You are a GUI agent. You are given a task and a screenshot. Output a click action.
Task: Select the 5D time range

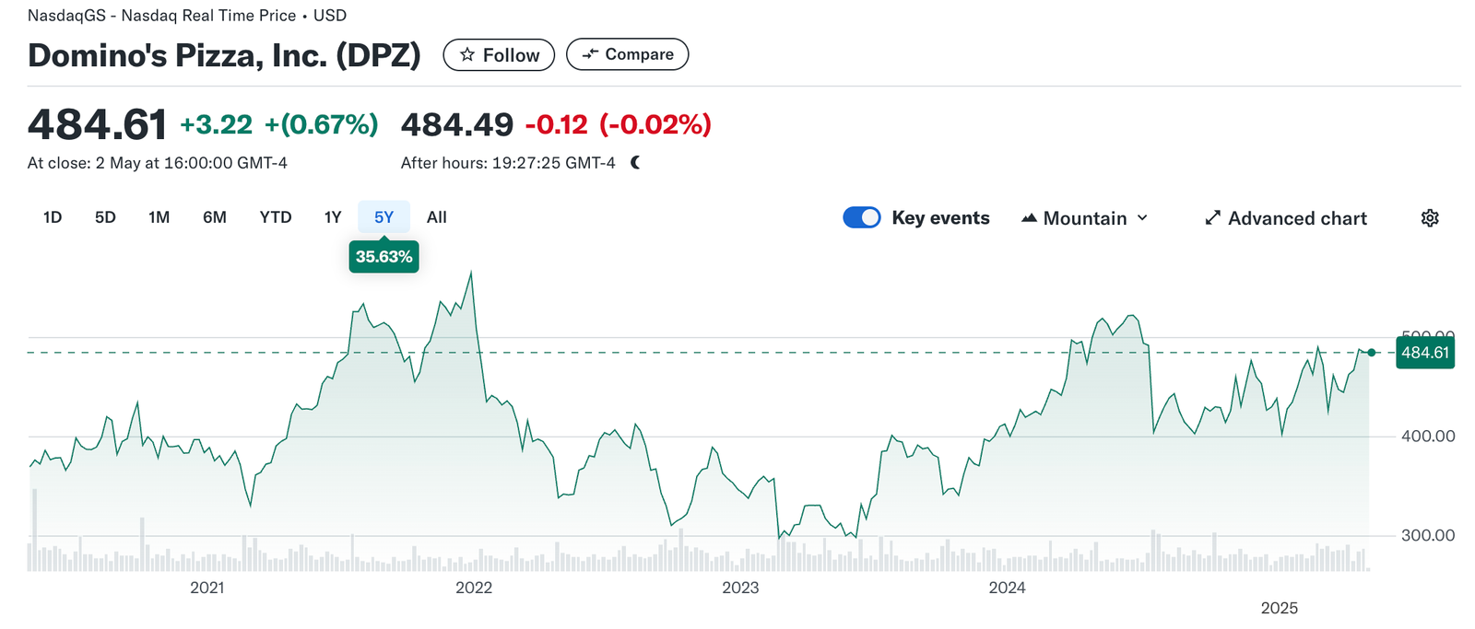coord(105,217)
